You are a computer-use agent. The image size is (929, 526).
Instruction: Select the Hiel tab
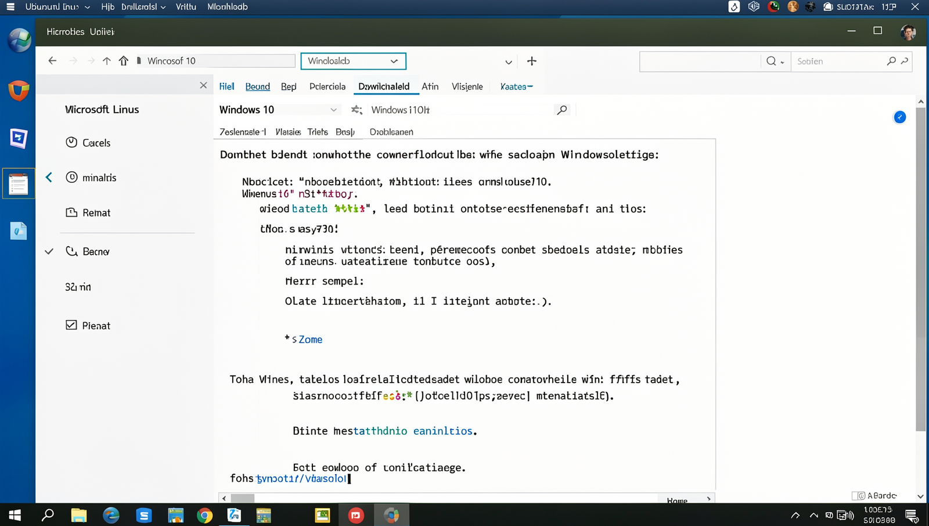[x=226, y=87]
